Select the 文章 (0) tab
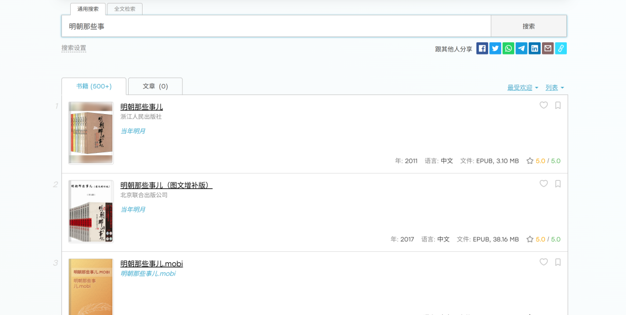 coord(155,86)
